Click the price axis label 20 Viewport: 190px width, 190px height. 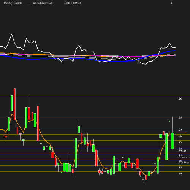click(x=180, y=136)
